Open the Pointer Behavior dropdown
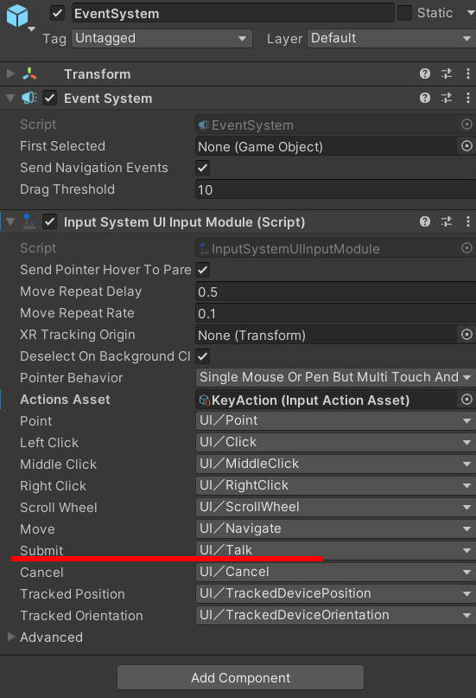 click(335, 377)
